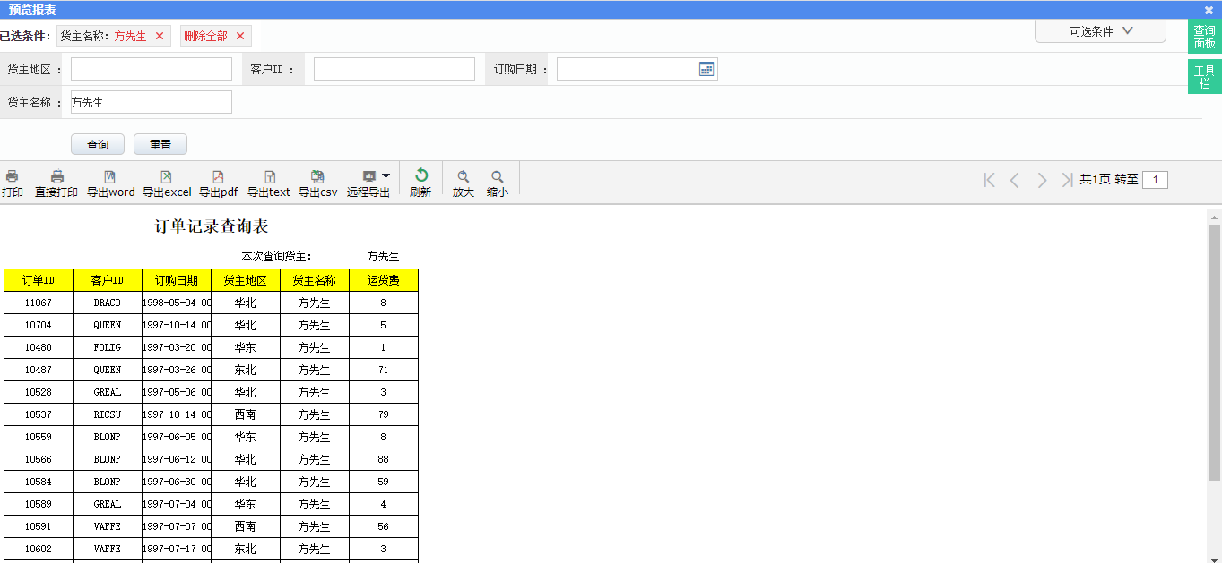
Task: Toggle the 工具栏 side tab
Action: point(1204,77)
